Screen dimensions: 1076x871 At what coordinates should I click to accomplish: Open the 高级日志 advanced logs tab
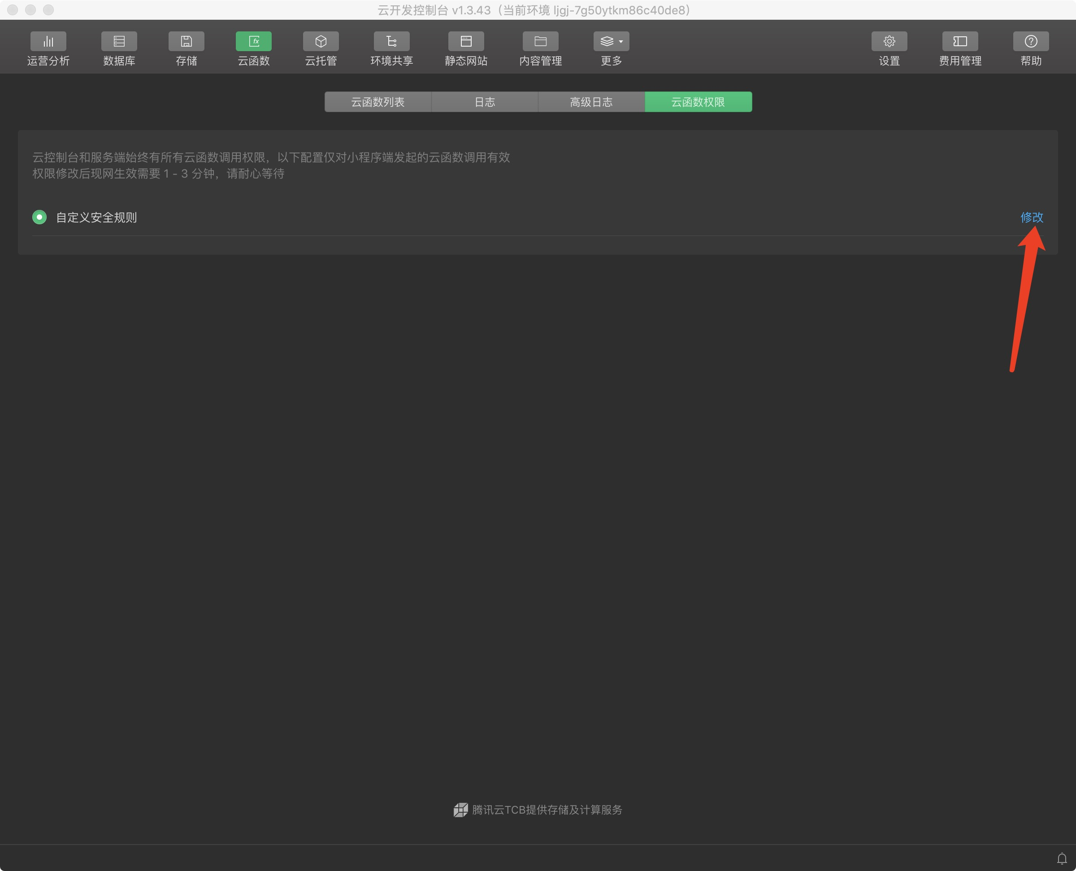[x=591, y=102]
